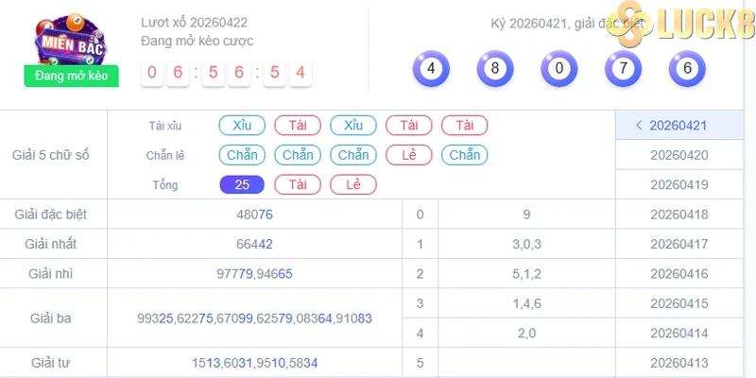Screen dimensions: 756x378
Task: Click the countdown timer digits
Action: pos(226,73)
